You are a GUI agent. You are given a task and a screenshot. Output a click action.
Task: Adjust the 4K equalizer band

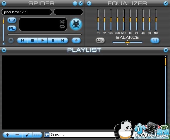(143, 20)
